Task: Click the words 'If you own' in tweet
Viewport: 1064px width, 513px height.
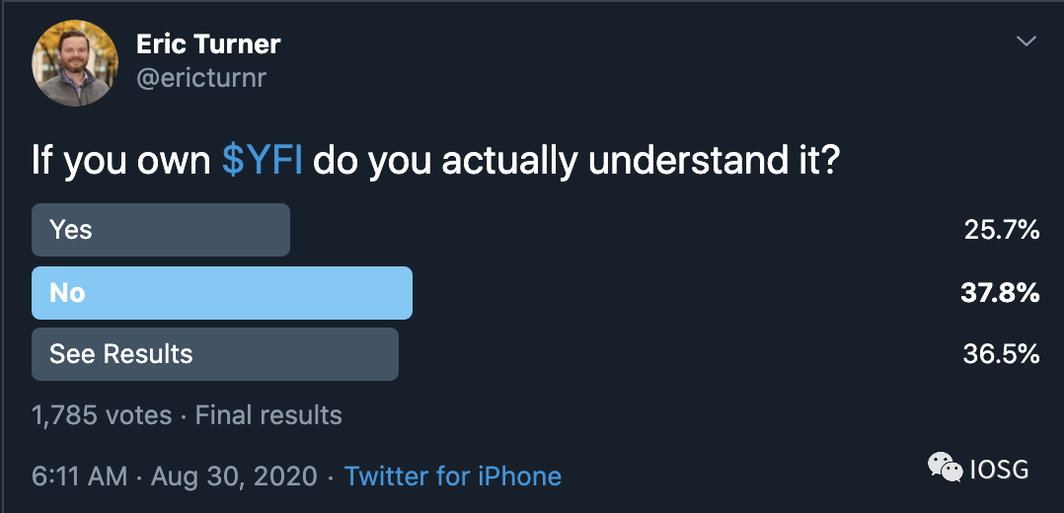Action: pos(121,160)
